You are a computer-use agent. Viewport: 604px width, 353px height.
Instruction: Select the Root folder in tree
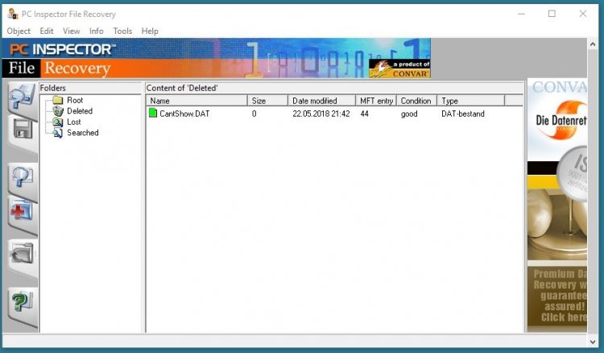(74, 100)
